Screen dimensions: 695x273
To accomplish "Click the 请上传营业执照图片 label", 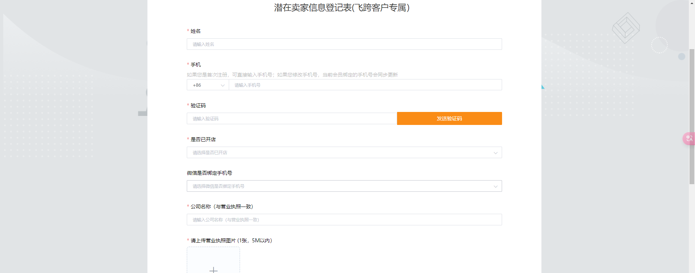I will [x=231, y=240].
